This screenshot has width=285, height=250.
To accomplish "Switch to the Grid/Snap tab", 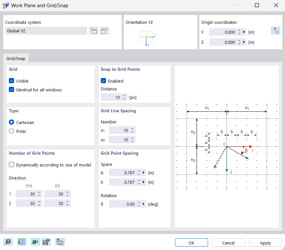I will [16, 58].
